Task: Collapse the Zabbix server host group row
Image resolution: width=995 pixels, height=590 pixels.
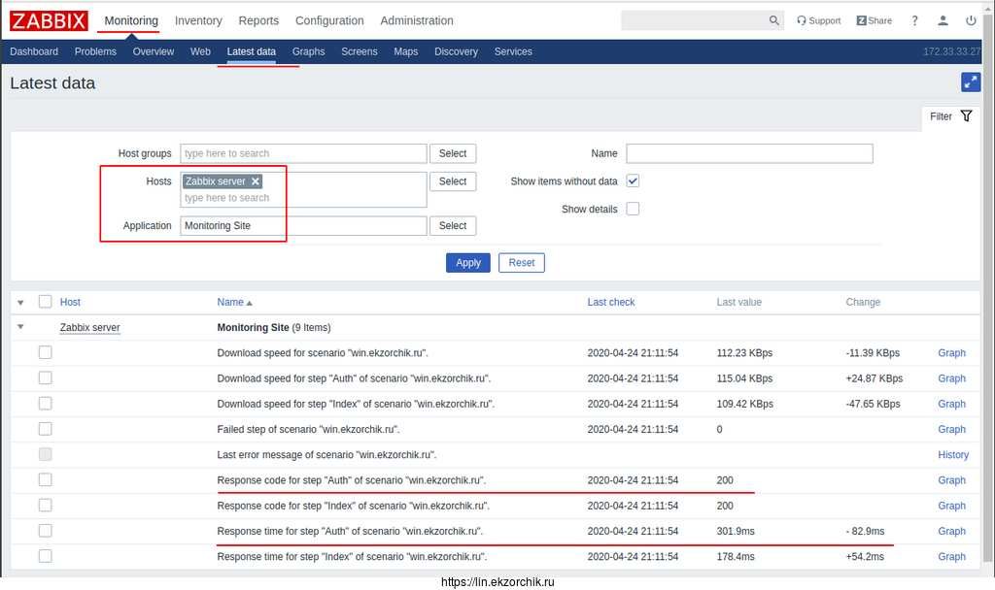Action: click(x=20, y=328)
